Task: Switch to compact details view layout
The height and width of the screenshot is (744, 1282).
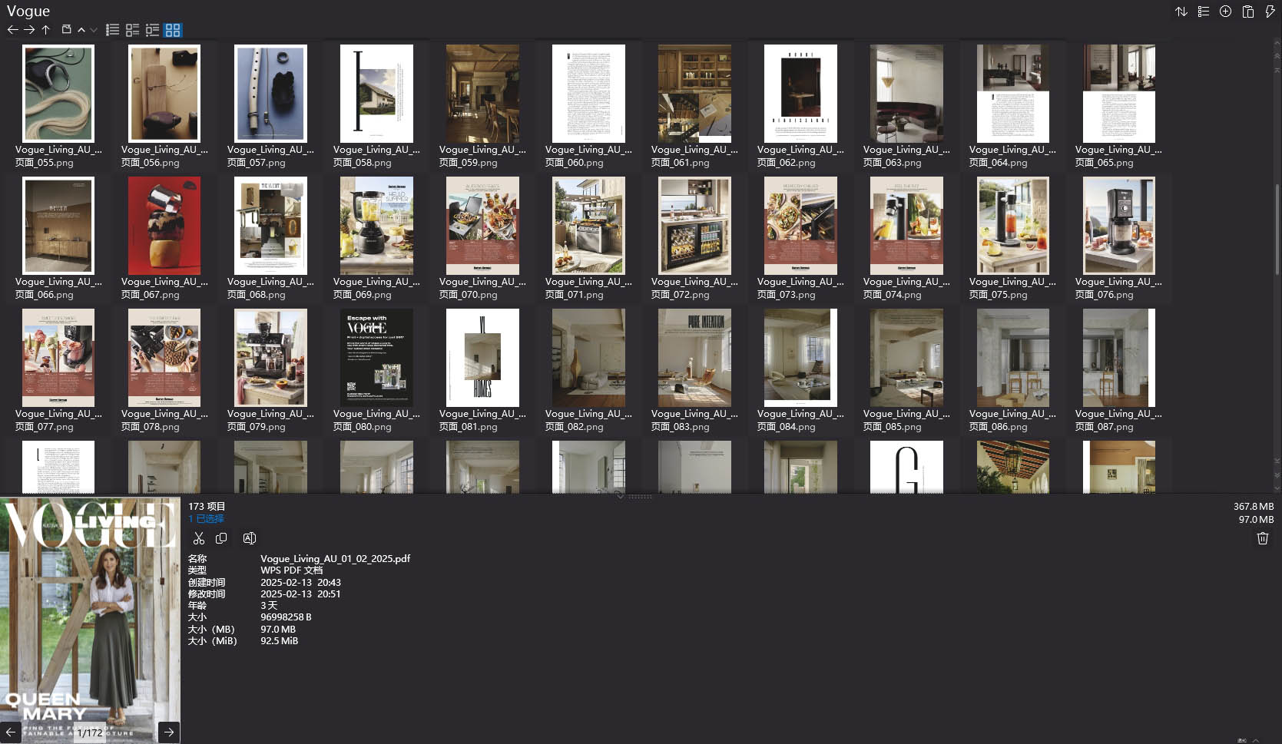Action: coord(152,29)
